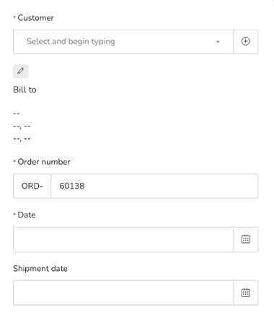Image resolution: width=274 pixels, height=318 pixels.
Task: Click the red required asterisk beside Customer
Action: 14,17
